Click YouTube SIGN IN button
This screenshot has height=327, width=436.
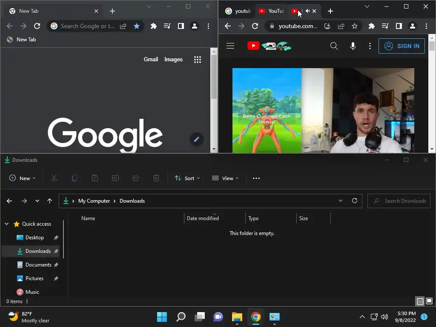click(x=402, y=46)
